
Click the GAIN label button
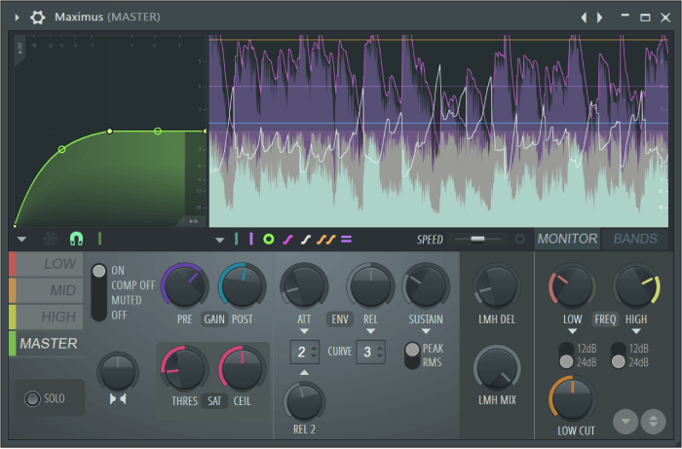pyautogui.click(x=214, y=319)
